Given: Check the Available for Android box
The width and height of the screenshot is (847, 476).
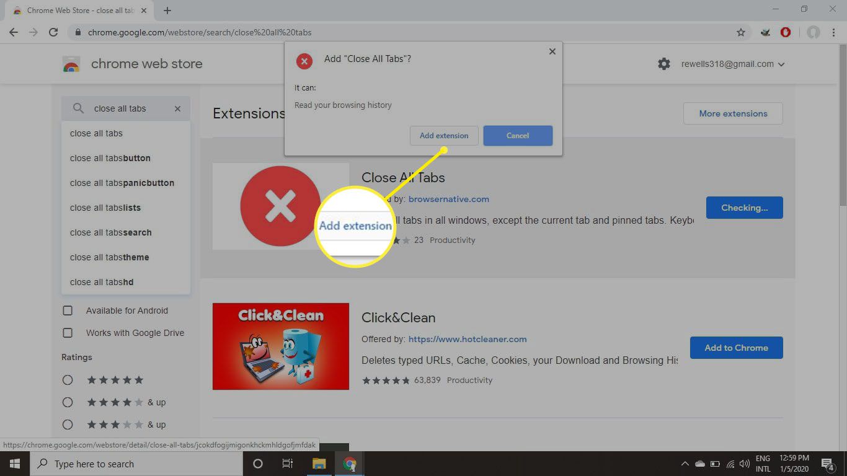Looking at the screenshot, I should point(68,311).
